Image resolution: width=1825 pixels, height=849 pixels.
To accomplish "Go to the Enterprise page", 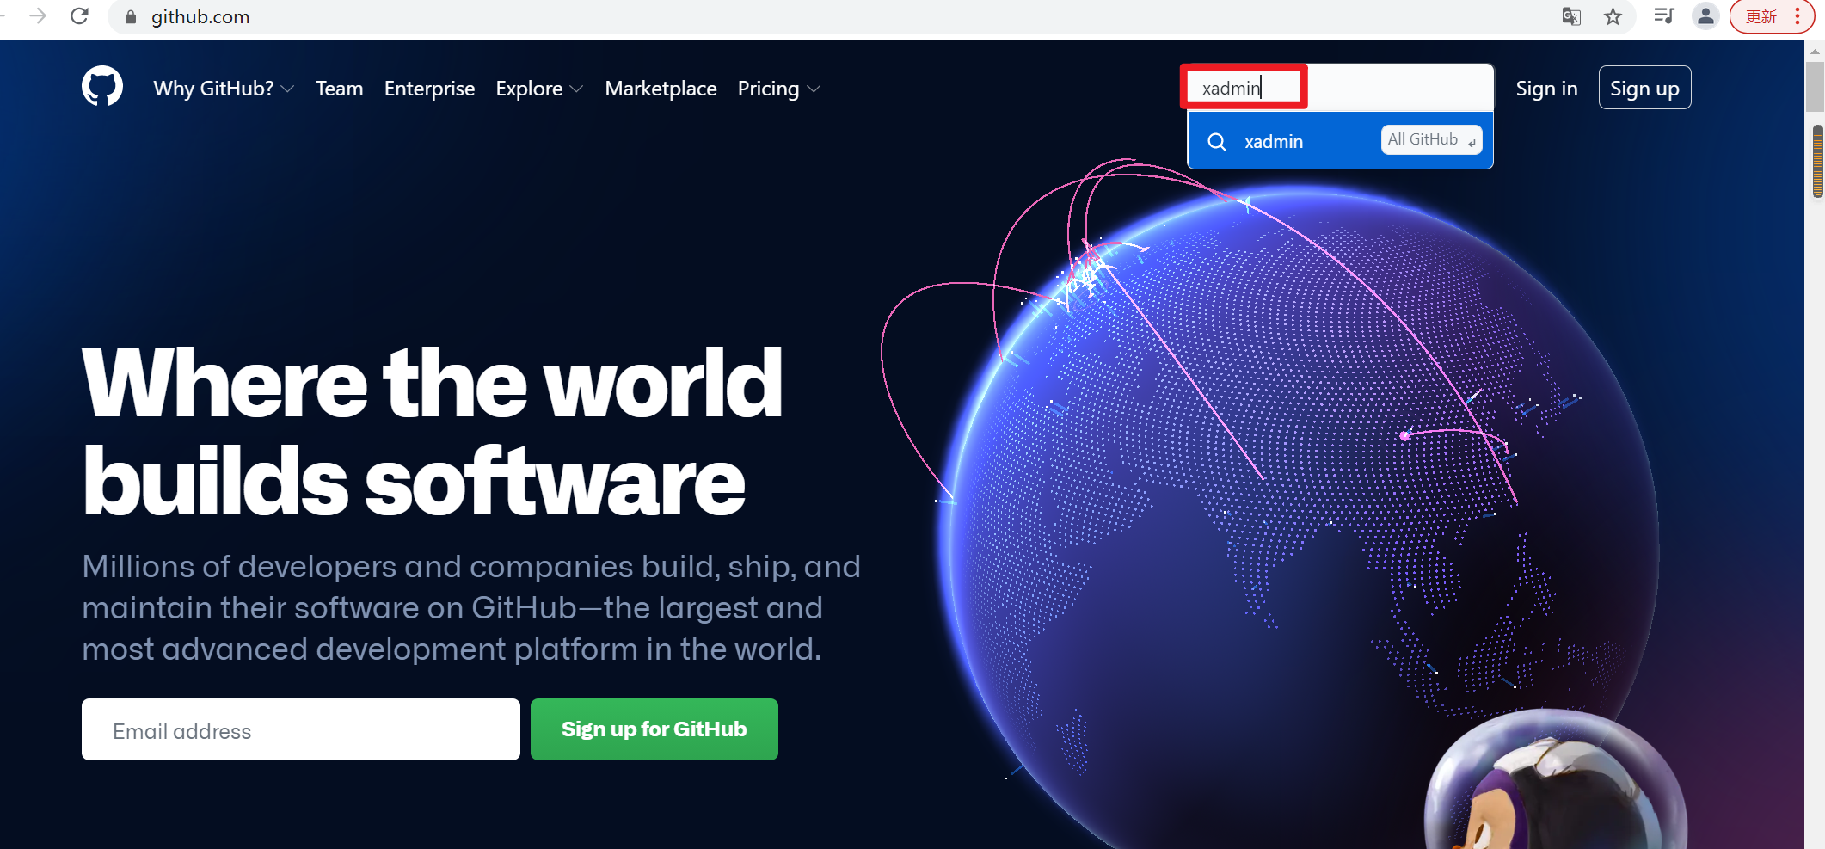I will coord(429,89).
